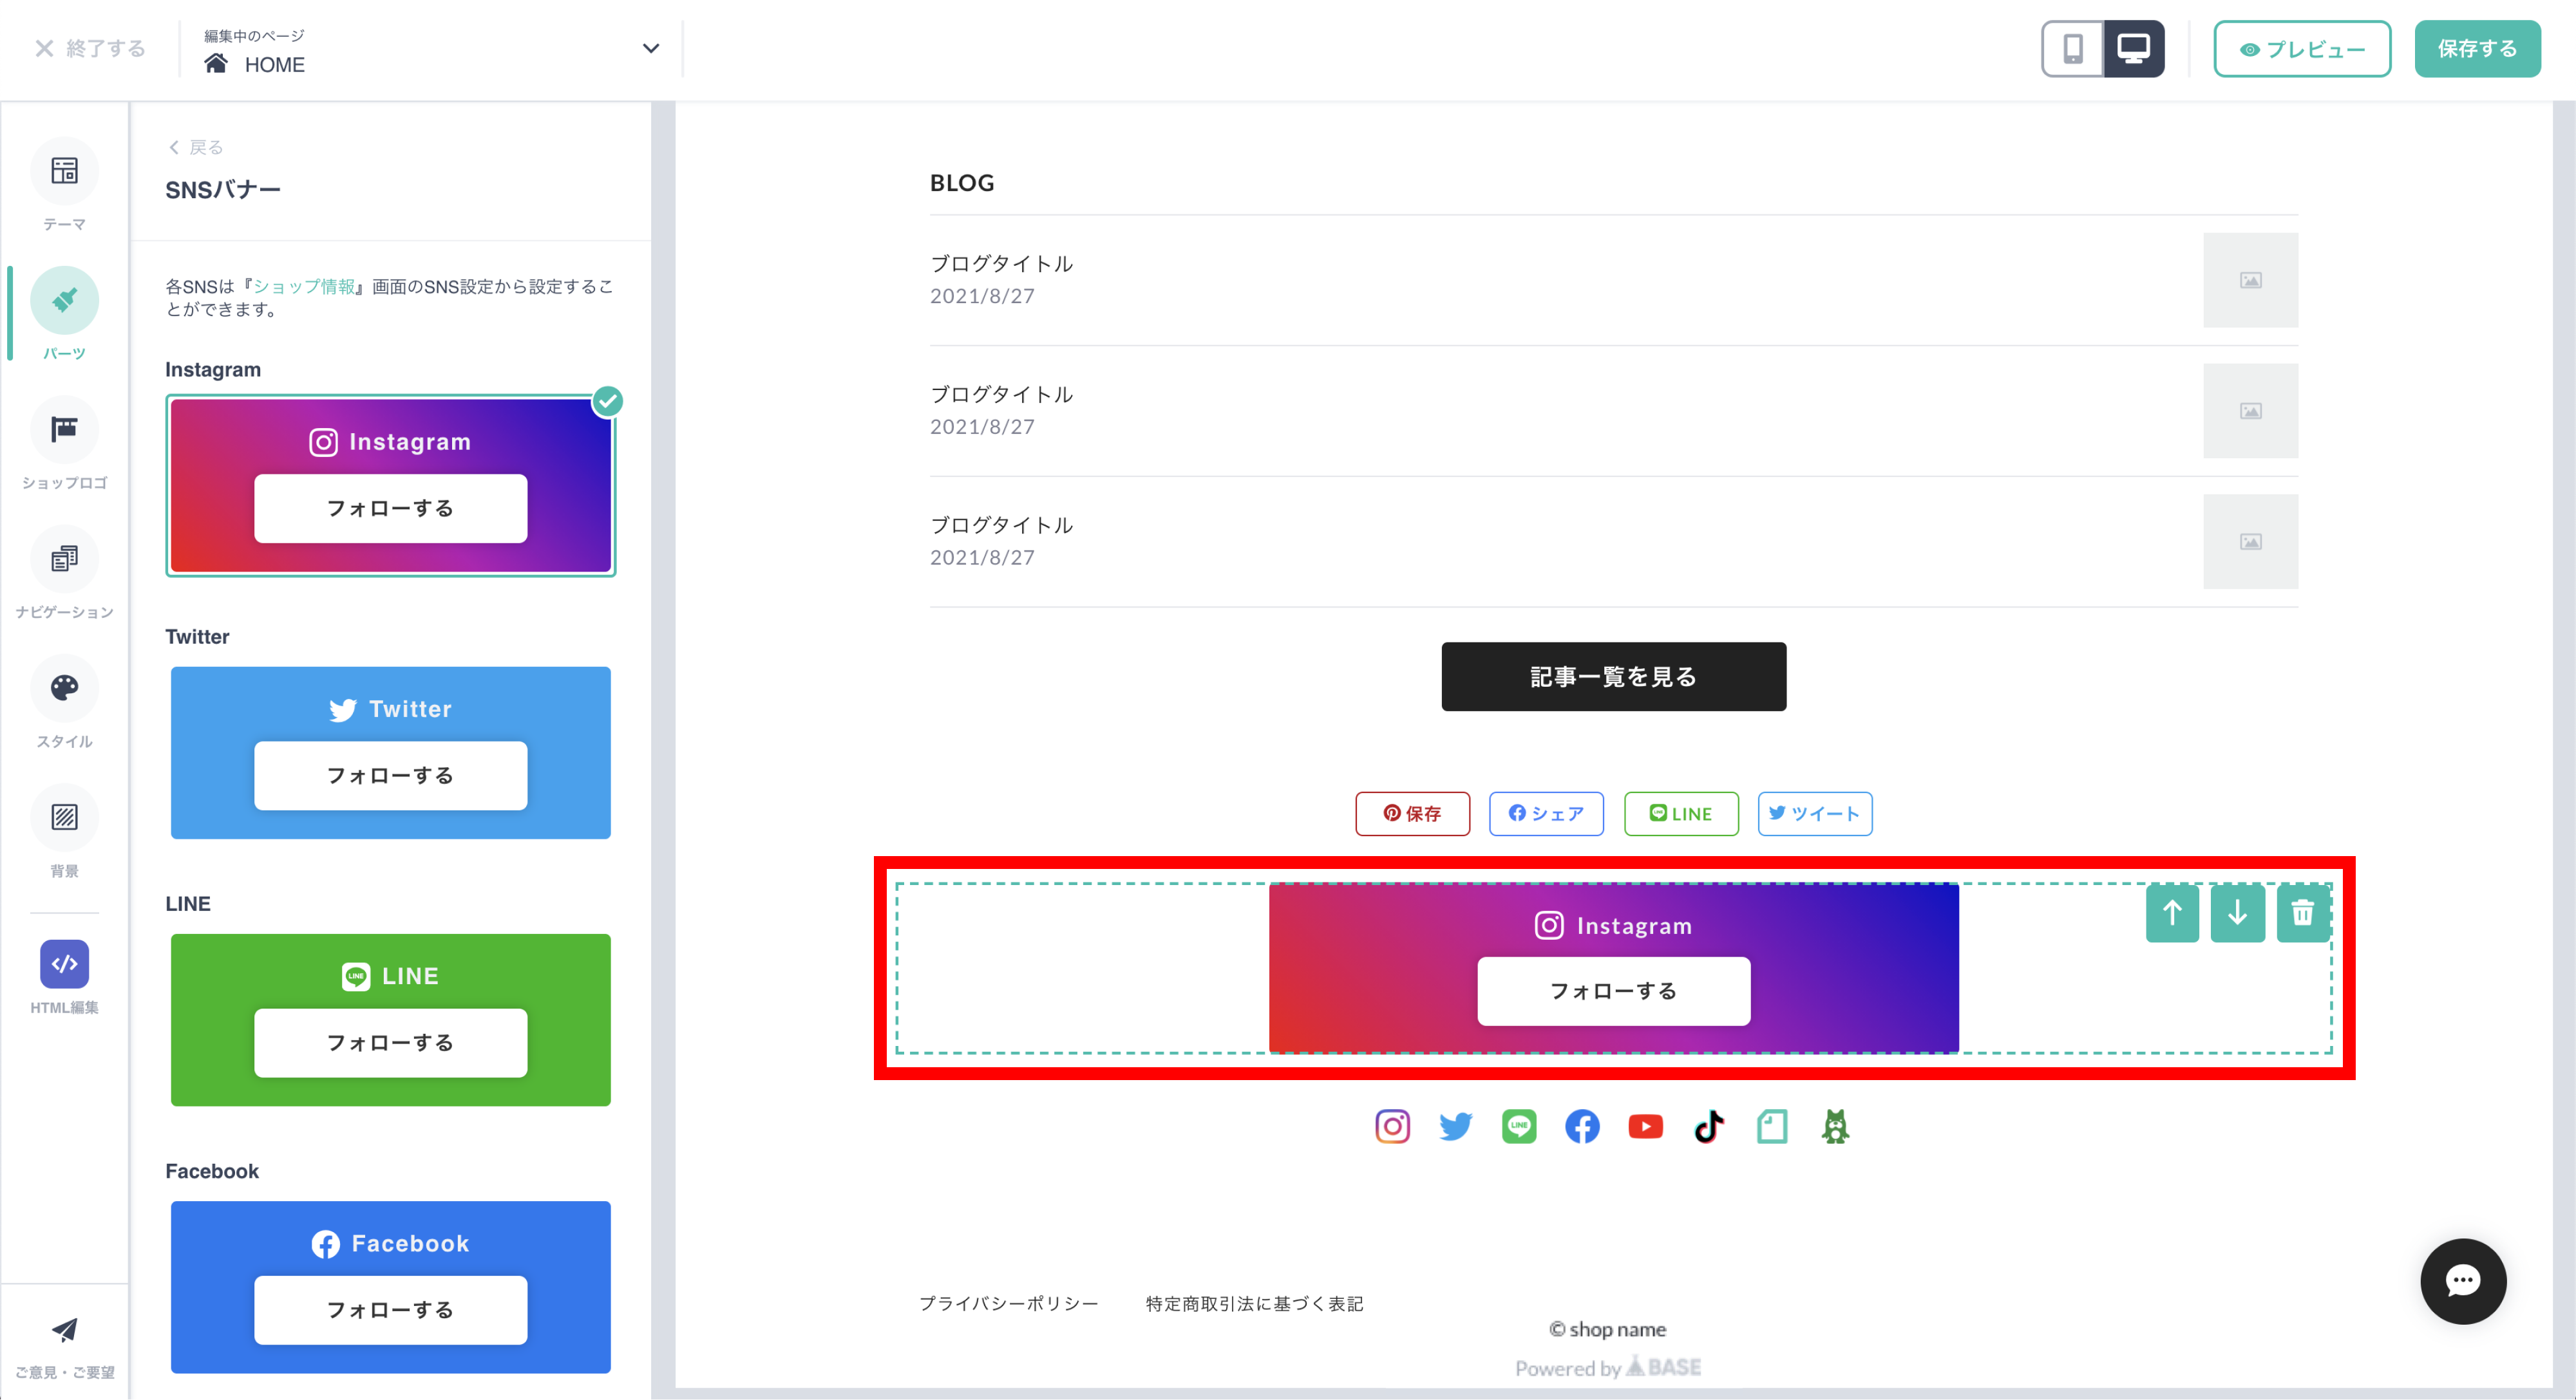Open the ショップ情報 link
This screenshot has height=1400, width=2576.
click(x=304, y=287)
